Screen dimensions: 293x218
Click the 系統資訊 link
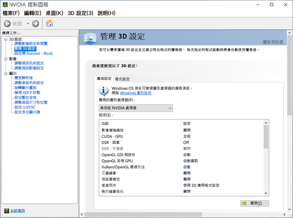click(17, 211)
